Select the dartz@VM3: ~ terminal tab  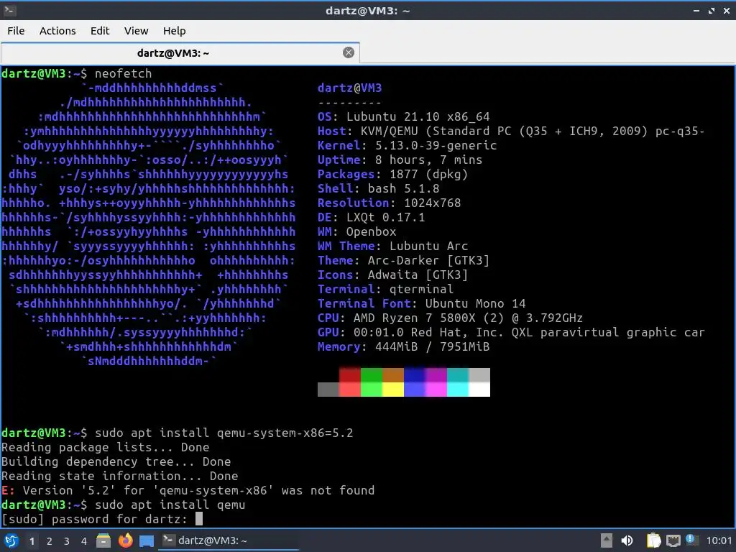pos(180,52)
